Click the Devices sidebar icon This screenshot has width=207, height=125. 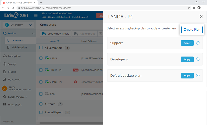(x=5, y=33)
